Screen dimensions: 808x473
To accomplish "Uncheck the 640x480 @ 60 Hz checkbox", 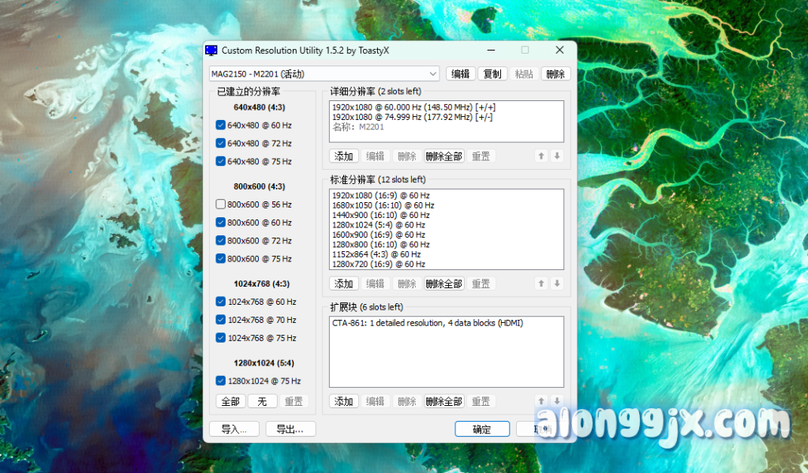I will click(x=221, y=125).
